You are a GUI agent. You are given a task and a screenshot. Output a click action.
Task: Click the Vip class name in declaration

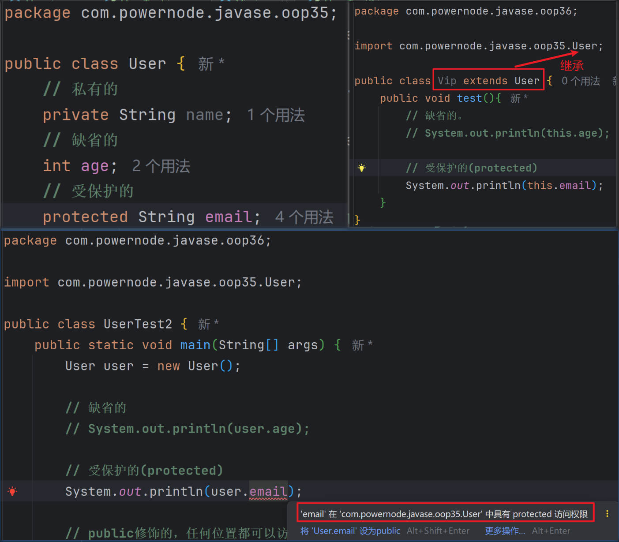446,81
